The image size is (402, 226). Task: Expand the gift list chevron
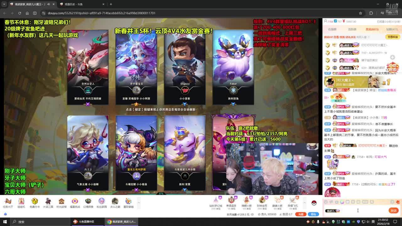coord(304,203)
